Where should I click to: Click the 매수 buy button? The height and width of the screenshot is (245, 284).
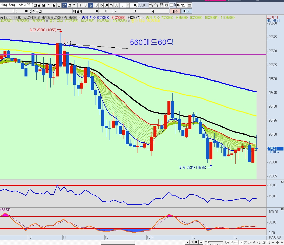[x=175, y=11]
